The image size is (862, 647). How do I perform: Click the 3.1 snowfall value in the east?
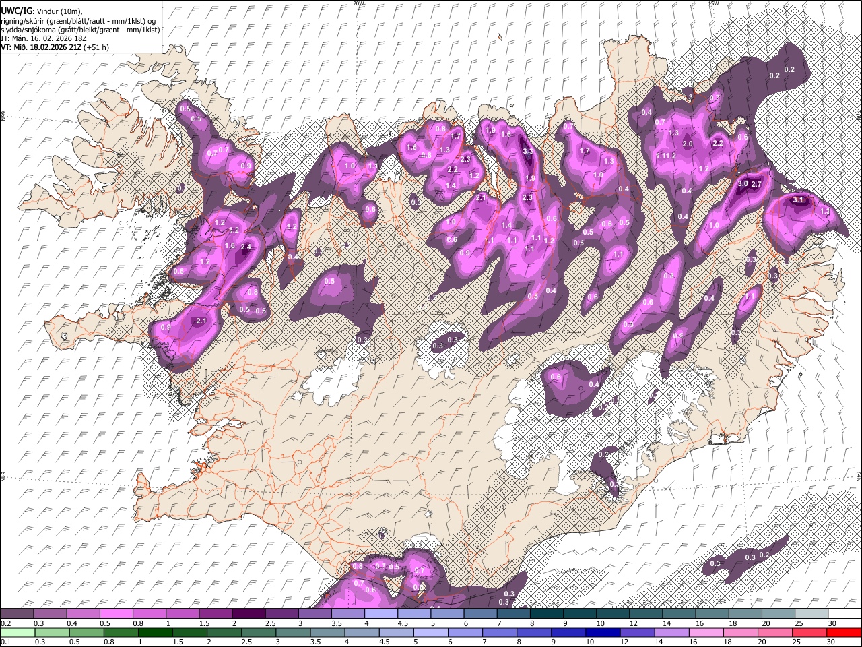[799, 200]
